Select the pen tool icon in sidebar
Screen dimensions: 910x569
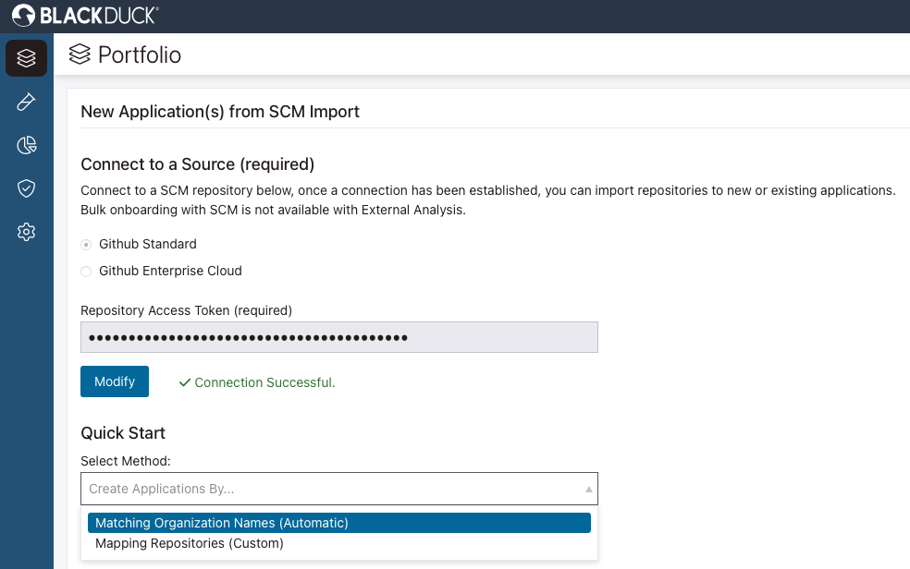click(x=26, y=102)
